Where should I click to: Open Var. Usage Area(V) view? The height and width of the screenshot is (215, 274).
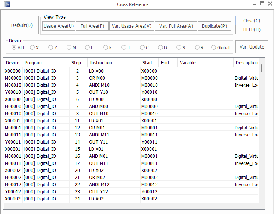point(132,26)
